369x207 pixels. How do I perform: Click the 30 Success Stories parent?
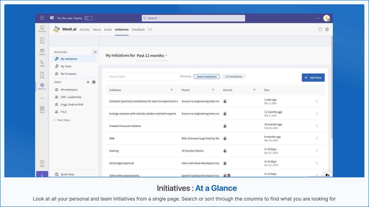tap(193, 151)
